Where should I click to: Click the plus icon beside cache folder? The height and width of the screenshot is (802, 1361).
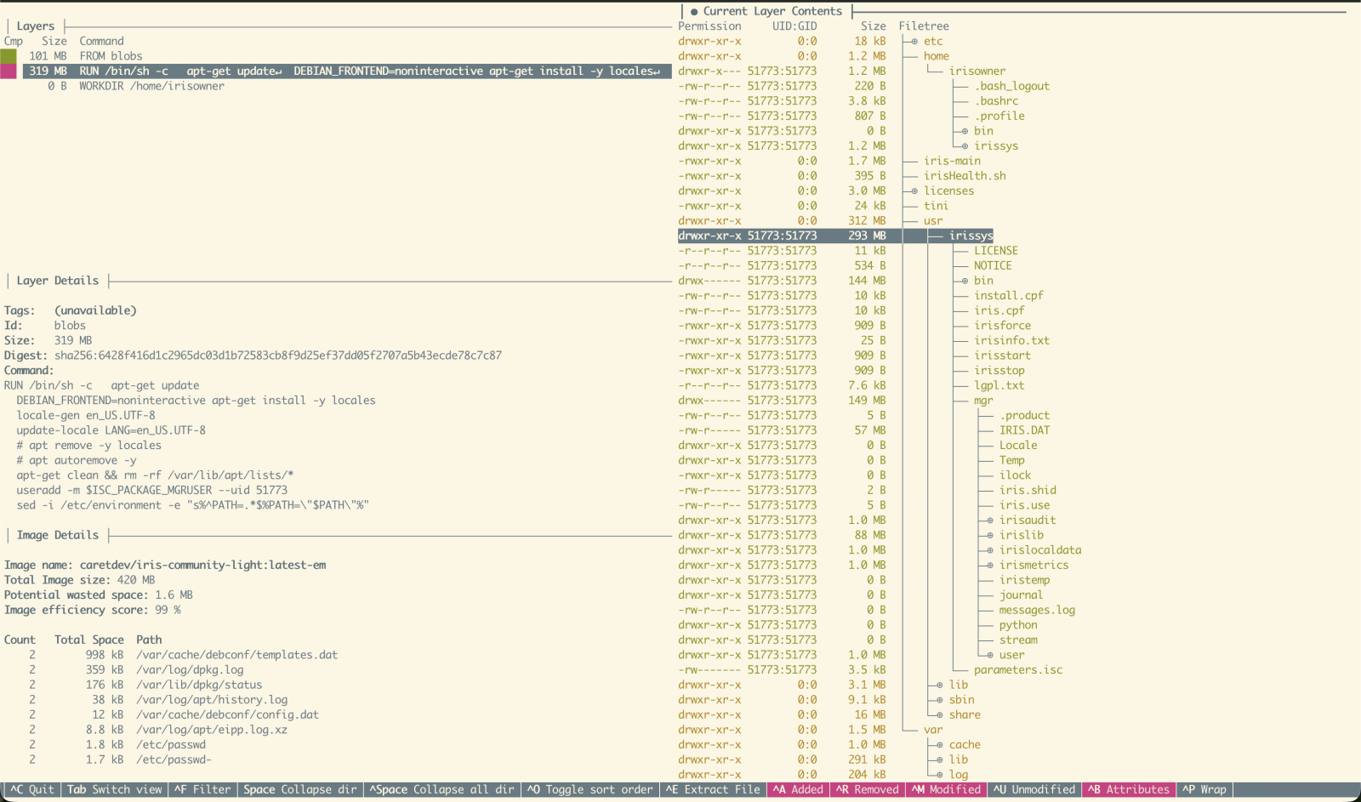[x=940, y=745]
